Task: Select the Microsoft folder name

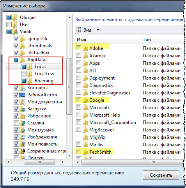Action: coord(99,108)
